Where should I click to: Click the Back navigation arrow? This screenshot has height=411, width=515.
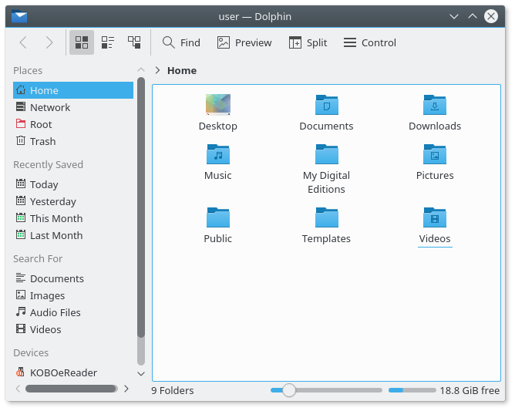[23, 42]
